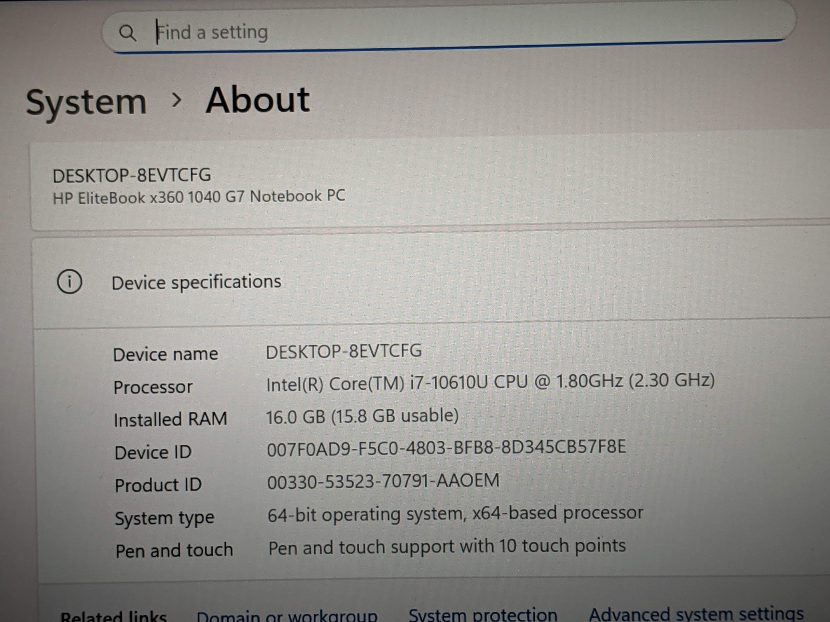The image size is (830, 622).
Task: Select "64-bit operating system, x64-based processor" value
Action: pos(455,514)
